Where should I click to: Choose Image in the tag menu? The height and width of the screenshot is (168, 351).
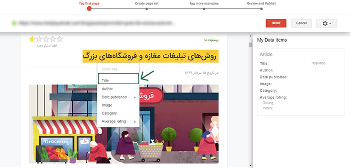tap(118, 105)
